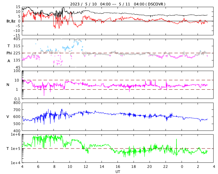This screenshot has width=218, height=174.
Task: Click the 405 tick on the Phi axis
Action: click(x=17, y=39)
